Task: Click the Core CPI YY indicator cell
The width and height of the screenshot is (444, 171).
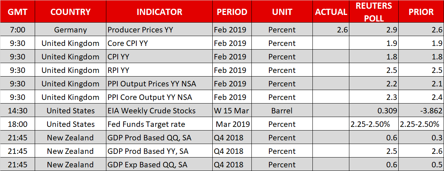Action: pos(128,43)
